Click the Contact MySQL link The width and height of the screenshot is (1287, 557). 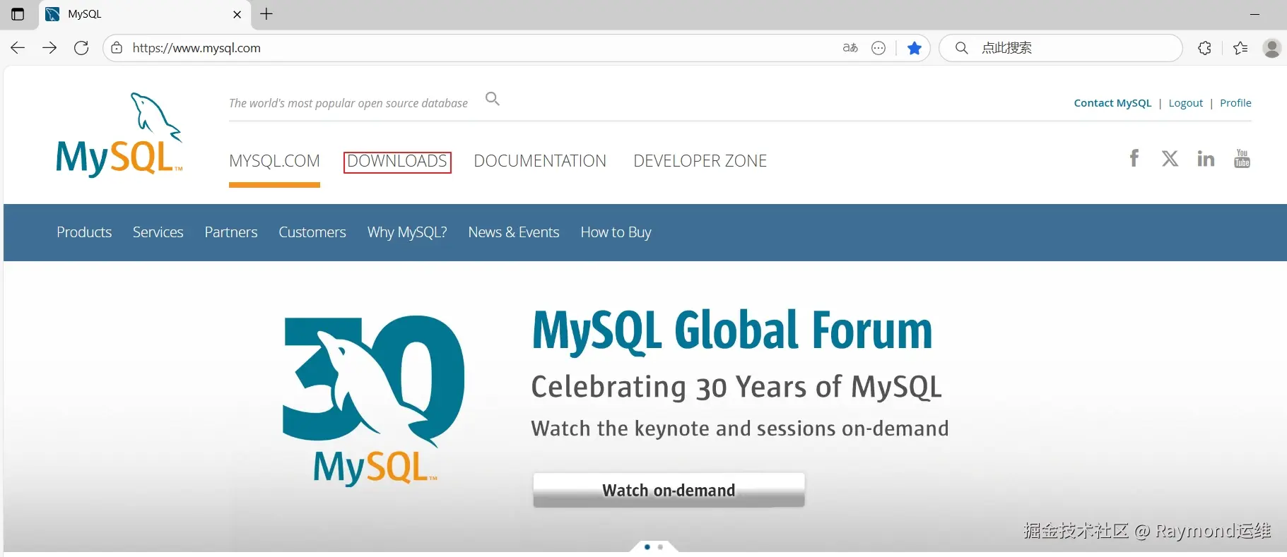(x=1112, y=103)
